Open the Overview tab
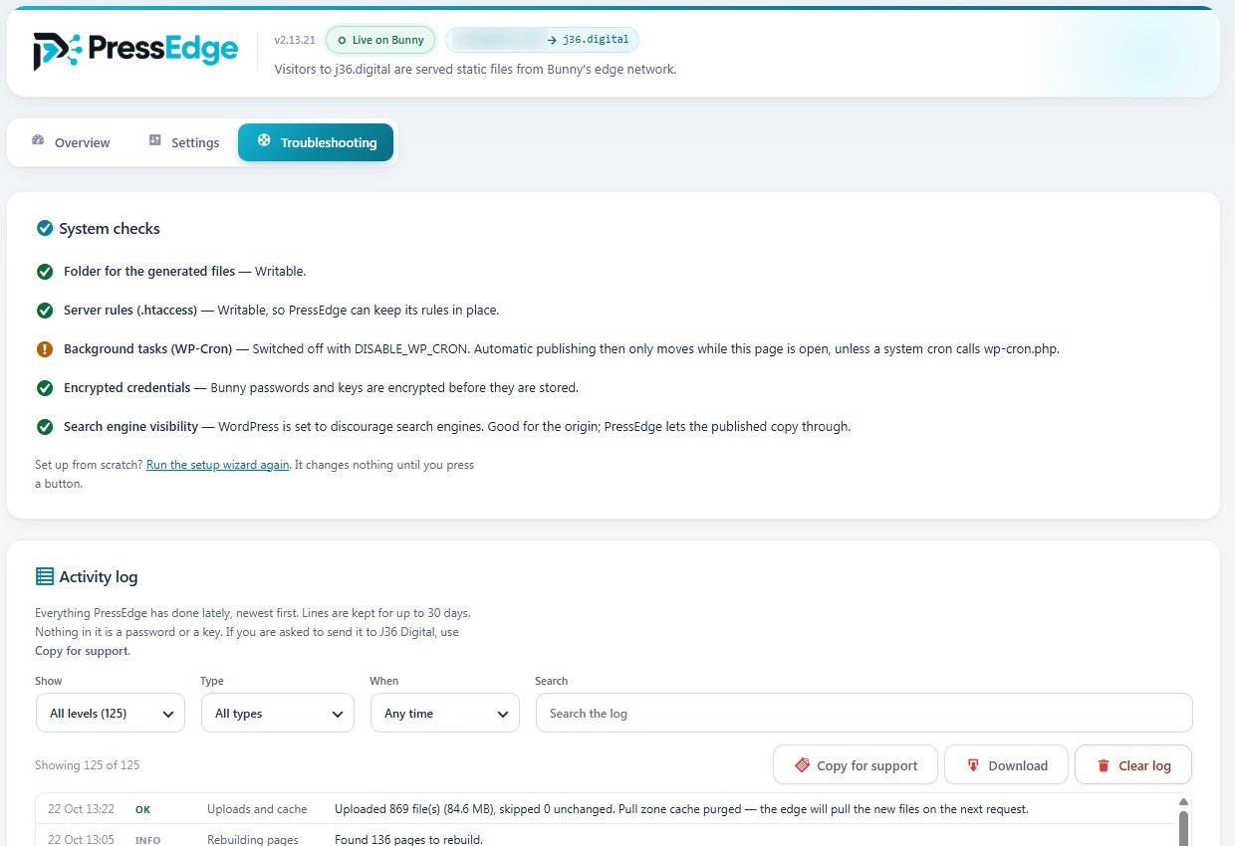This screenshot has width=1235, height=846. [70, 142]
